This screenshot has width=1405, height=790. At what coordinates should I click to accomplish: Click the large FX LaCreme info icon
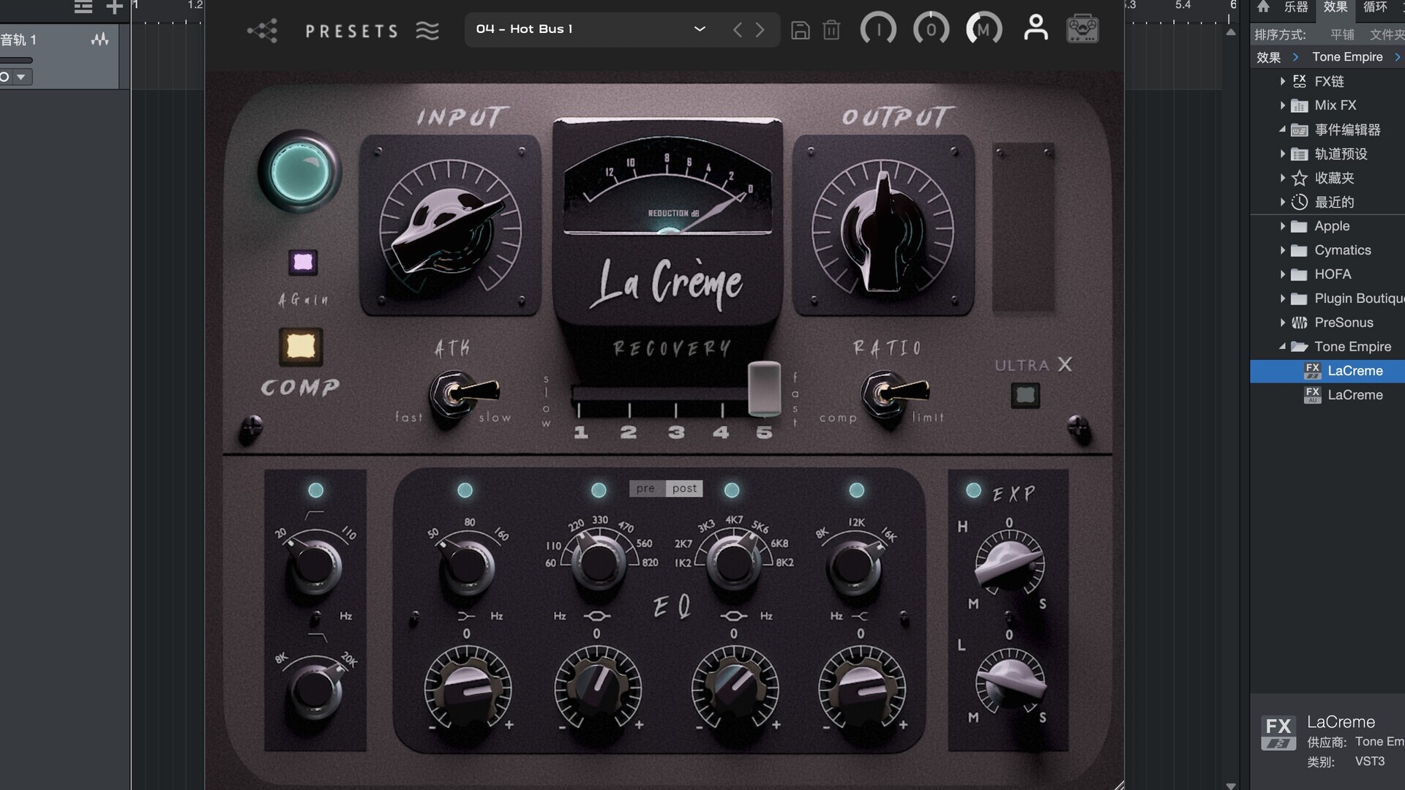pos(1278,733)
